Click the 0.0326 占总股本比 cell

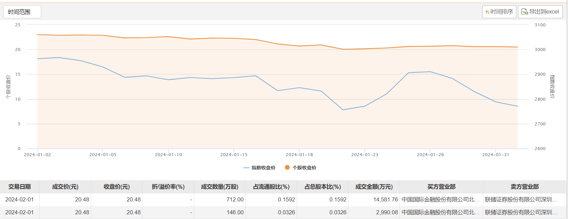(322, 213)
